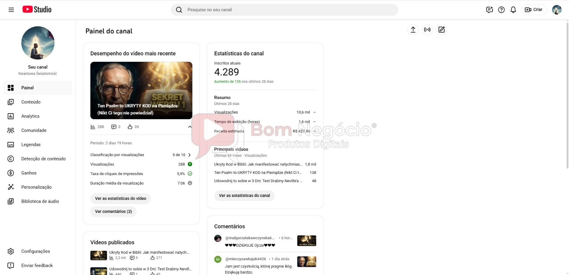Viewport: 569px width, 275px height.
Task: Open published video title Udowodnij to sobie
Action: [x=150, y=269]
